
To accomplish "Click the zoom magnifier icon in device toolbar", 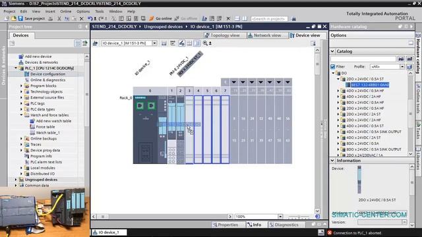I will [205, 43].
